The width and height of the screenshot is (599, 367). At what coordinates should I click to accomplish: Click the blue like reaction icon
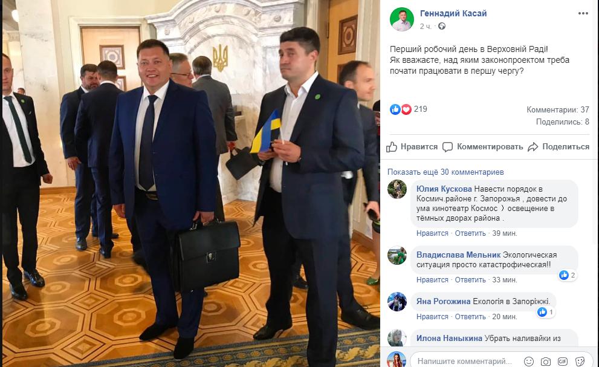click(x=395, y=109)
